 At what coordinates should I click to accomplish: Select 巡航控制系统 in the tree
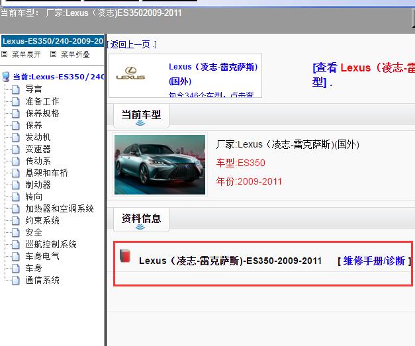51,244
